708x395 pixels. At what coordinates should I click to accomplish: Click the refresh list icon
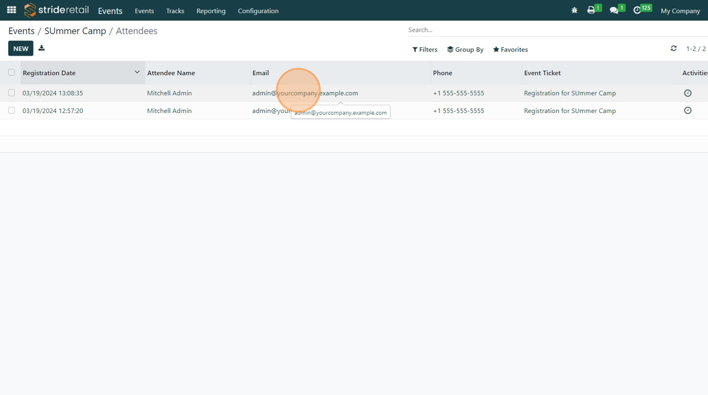(673, 48)
